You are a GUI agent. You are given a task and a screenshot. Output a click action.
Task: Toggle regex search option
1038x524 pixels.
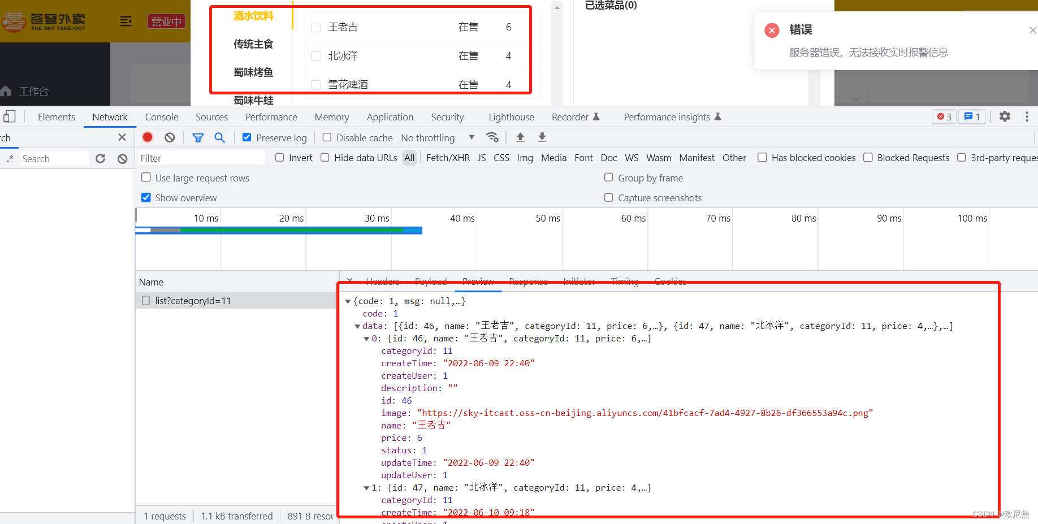10,159
